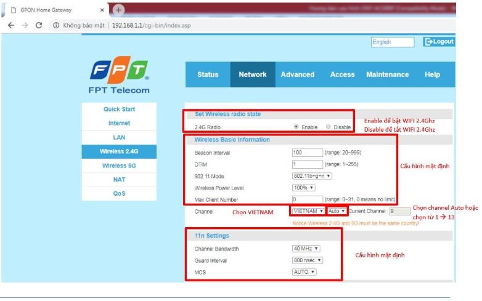Open the Channel Bandwidth 40 MHz dropdown

(306, 249)
